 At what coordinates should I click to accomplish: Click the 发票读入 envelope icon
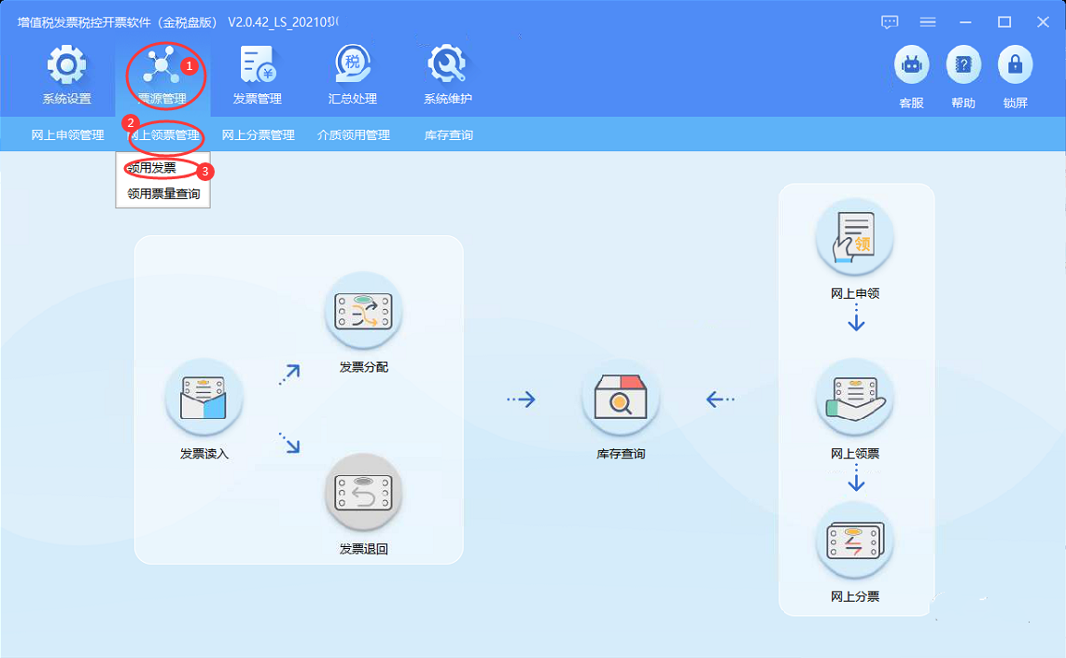[203, 398]
